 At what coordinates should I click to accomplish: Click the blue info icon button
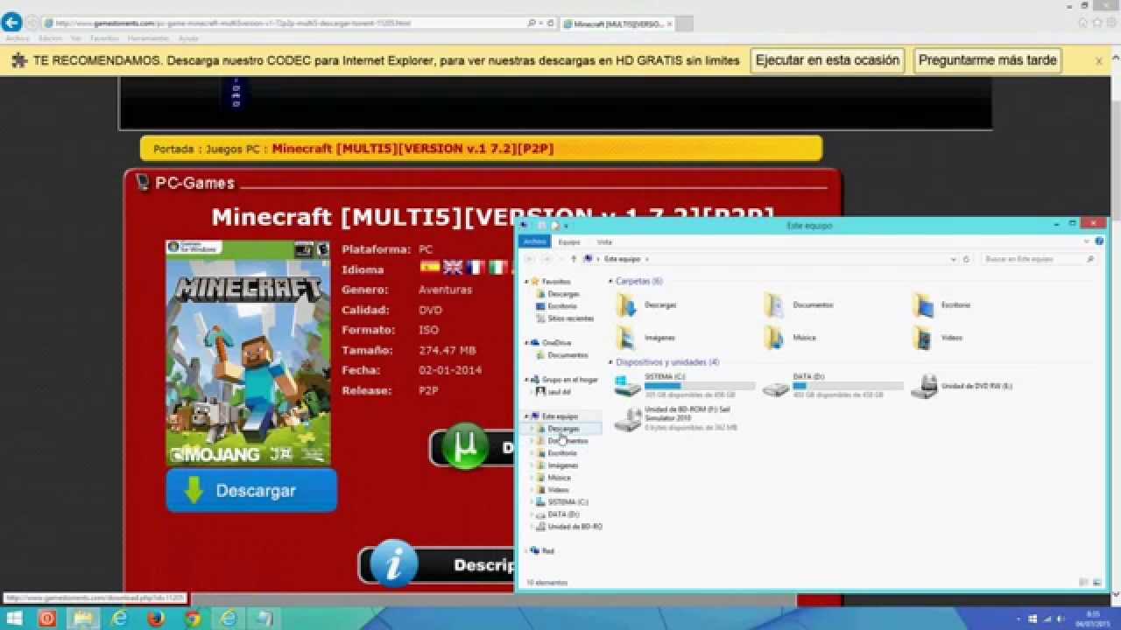tap(393, 563)
